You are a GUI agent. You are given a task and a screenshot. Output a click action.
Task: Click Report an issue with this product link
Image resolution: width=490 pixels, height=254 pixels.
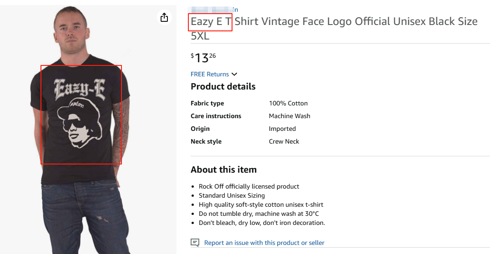264,243
